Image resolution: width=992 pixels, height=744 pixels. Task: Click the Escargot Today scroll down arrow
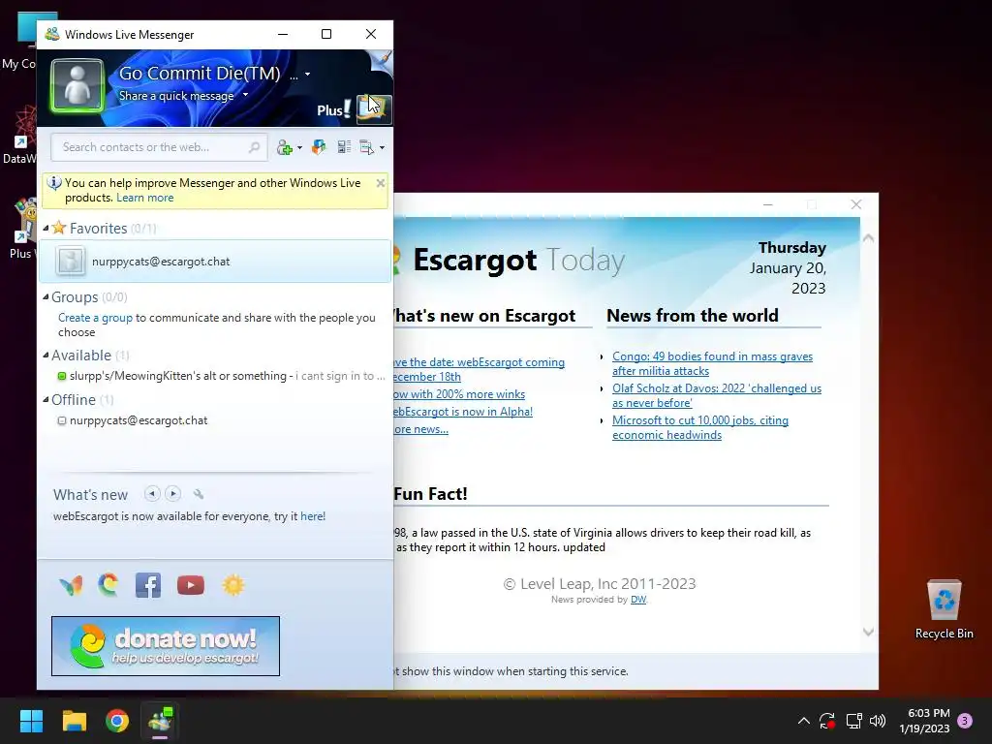pyautogui.click(x=869, y=632)
